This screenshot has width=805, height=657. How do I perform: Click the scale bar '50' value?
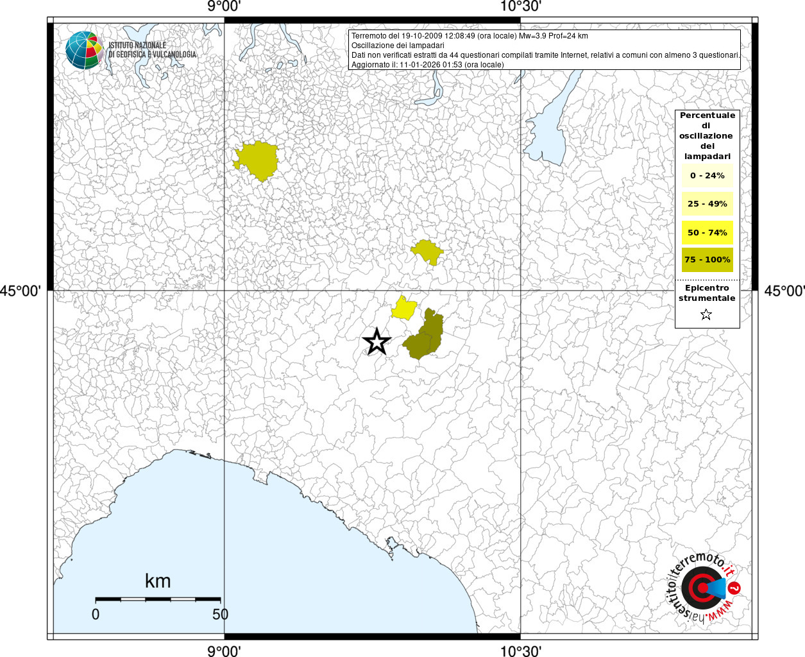tap(220, 614)
